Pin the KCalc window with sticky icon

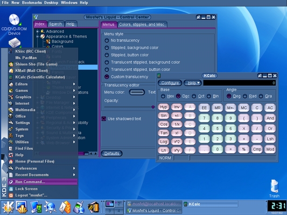click(x=260, y=76)
